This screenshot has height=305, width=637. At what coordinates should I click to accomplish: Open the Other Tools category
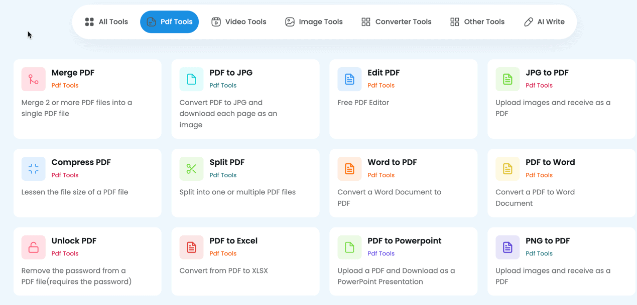click(477, 22)
